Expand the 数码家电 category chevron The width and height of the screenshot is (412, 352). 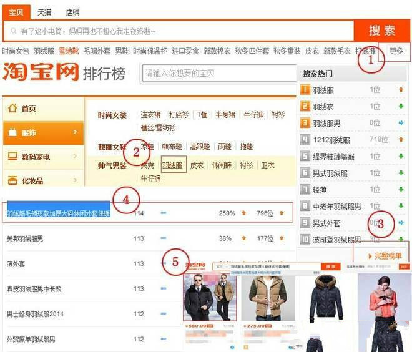coord(75,157)
